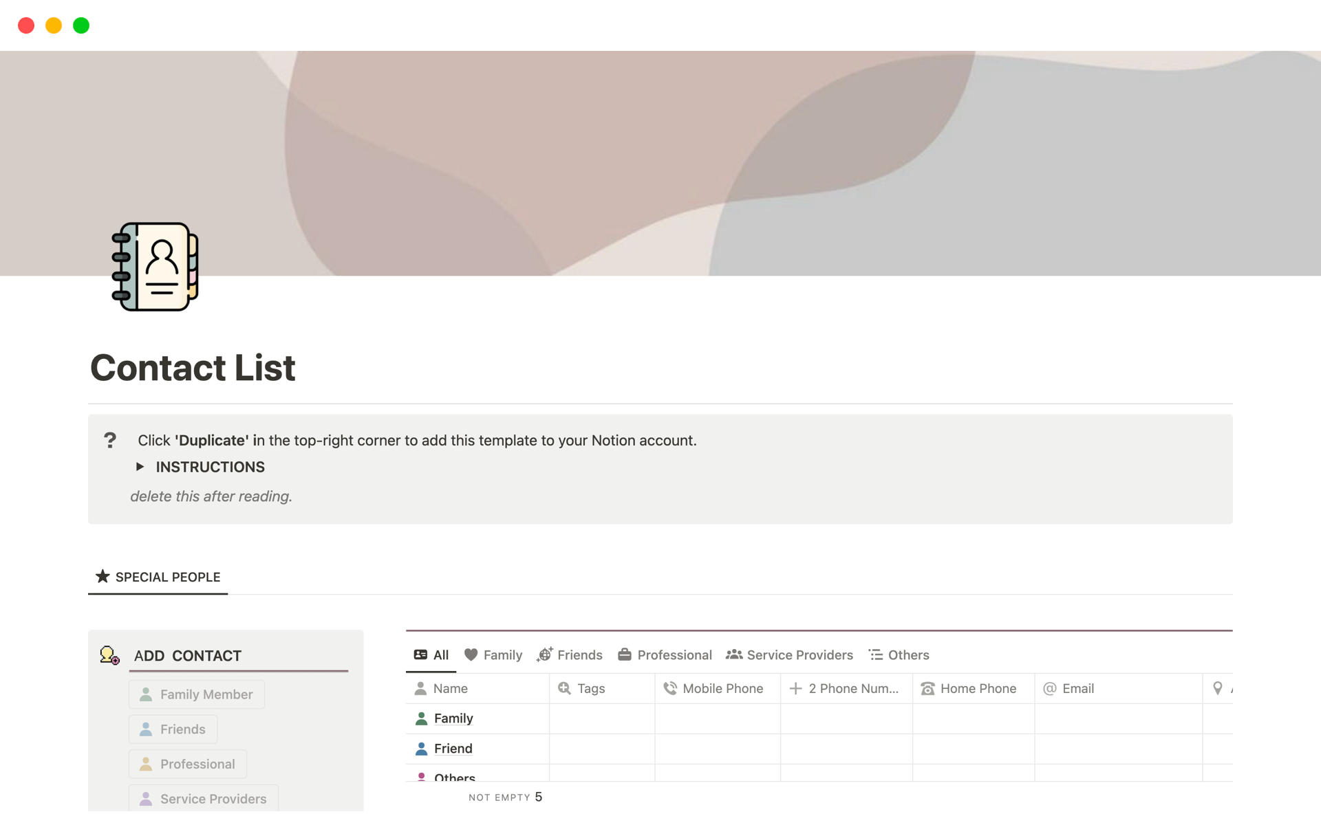Click the question mark icon
The width and height of the screenshot is (1321, 825).
tap(109, 439)
